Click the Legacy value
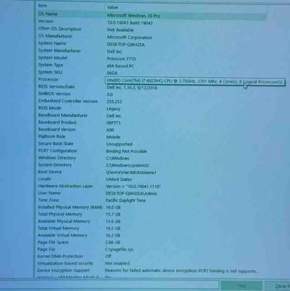This screenshot has height=291, width=290. point(114,109)
